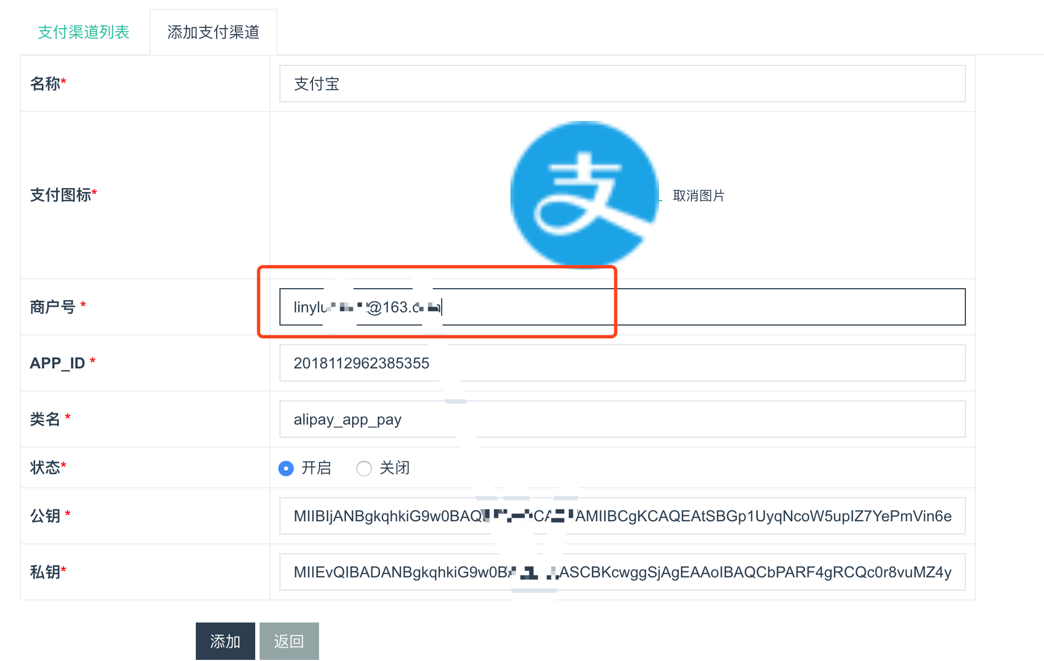
Task: Open the 添加支付渠道 tab
Action: 213,32
